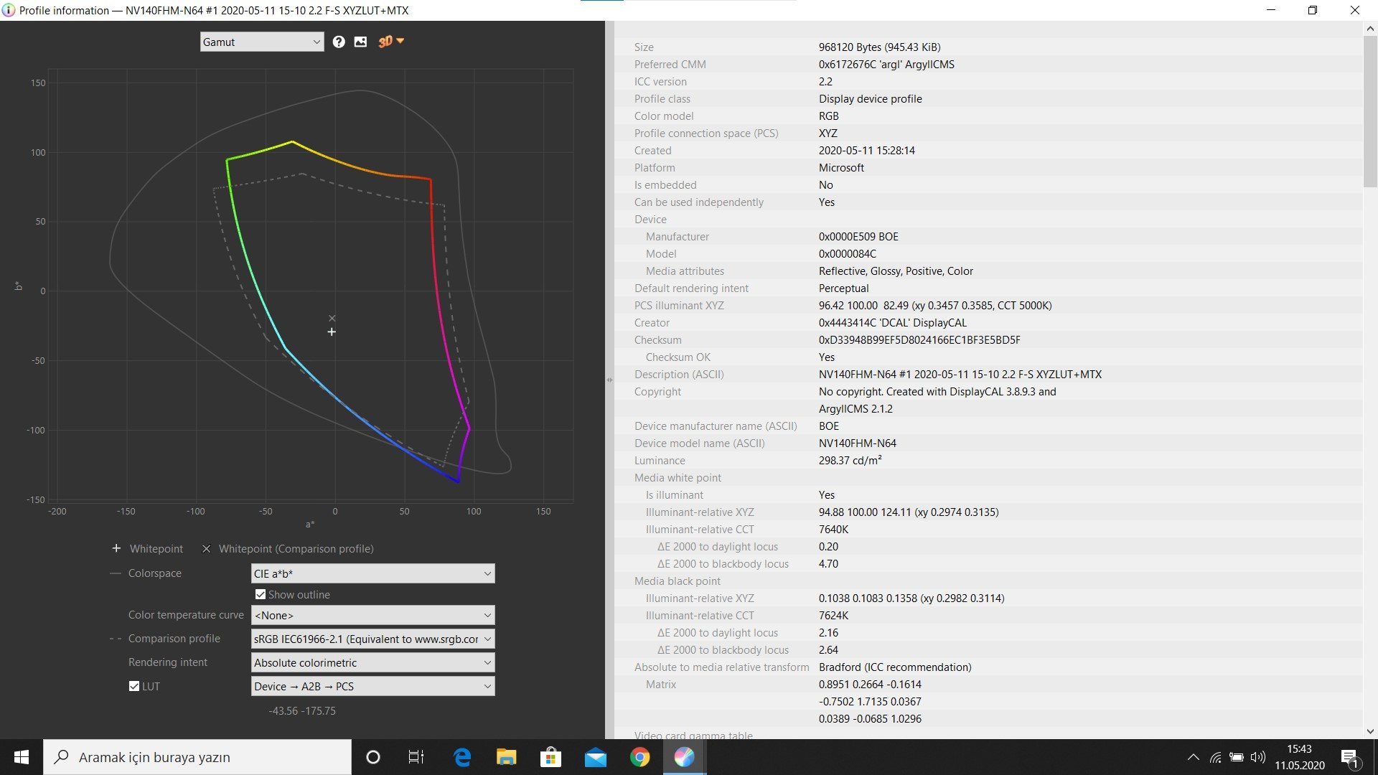Open the CIE a*b* colorspace dropdown
The image size is (1378, 775).
[x=372, y=574]
